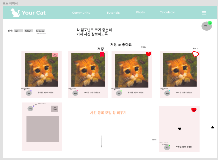This screenshot has width=218, height=160.
Task: Click img avatar in bottom-right empty card
Action: click(167, 148)
